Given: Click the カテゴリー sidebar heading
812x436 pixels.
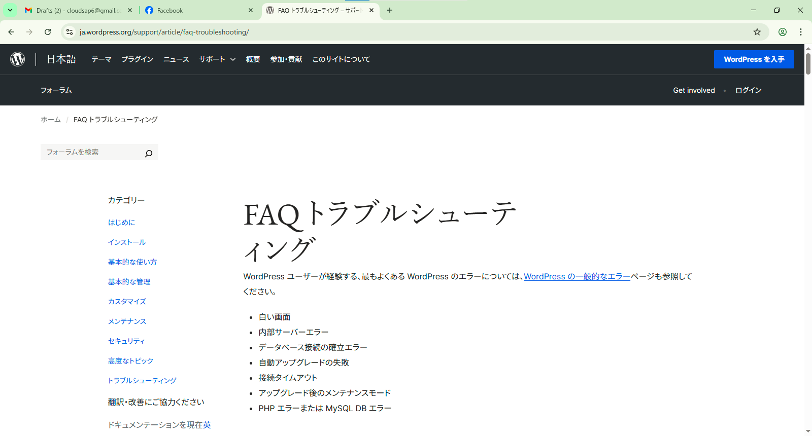Looking at the screenshot, I should coord(126,200).
